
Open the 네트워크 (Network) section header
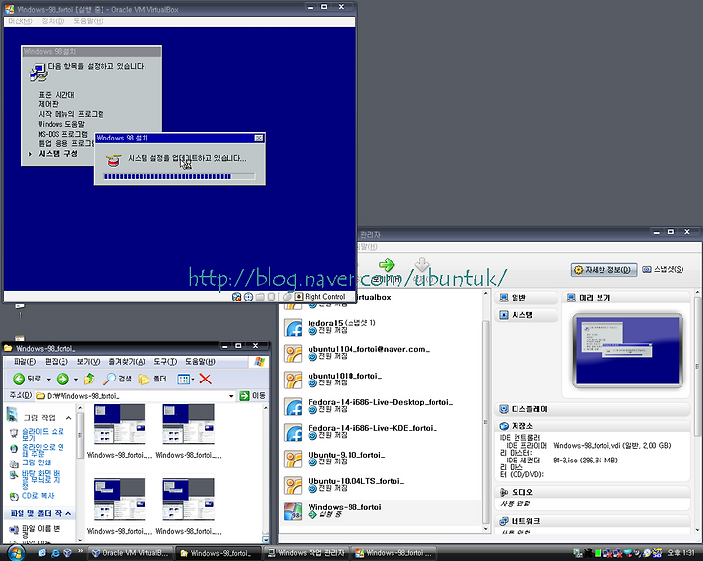[x=593, y=521]
